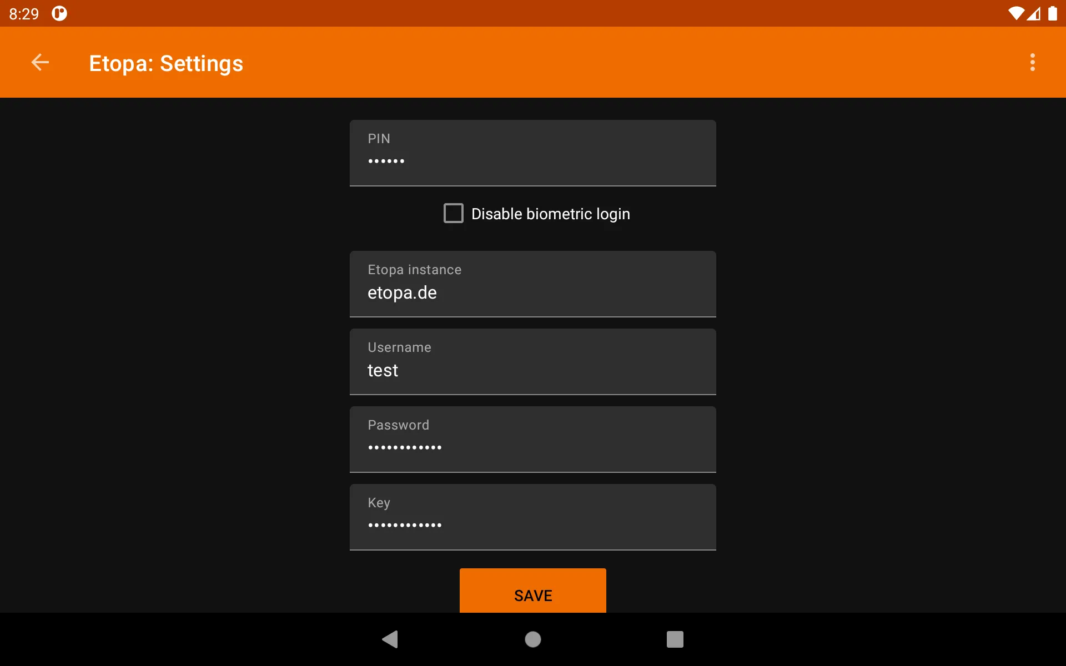Click the Disable biometric login label
This screenshot has height=666, width=1066.
click(551, 214)
